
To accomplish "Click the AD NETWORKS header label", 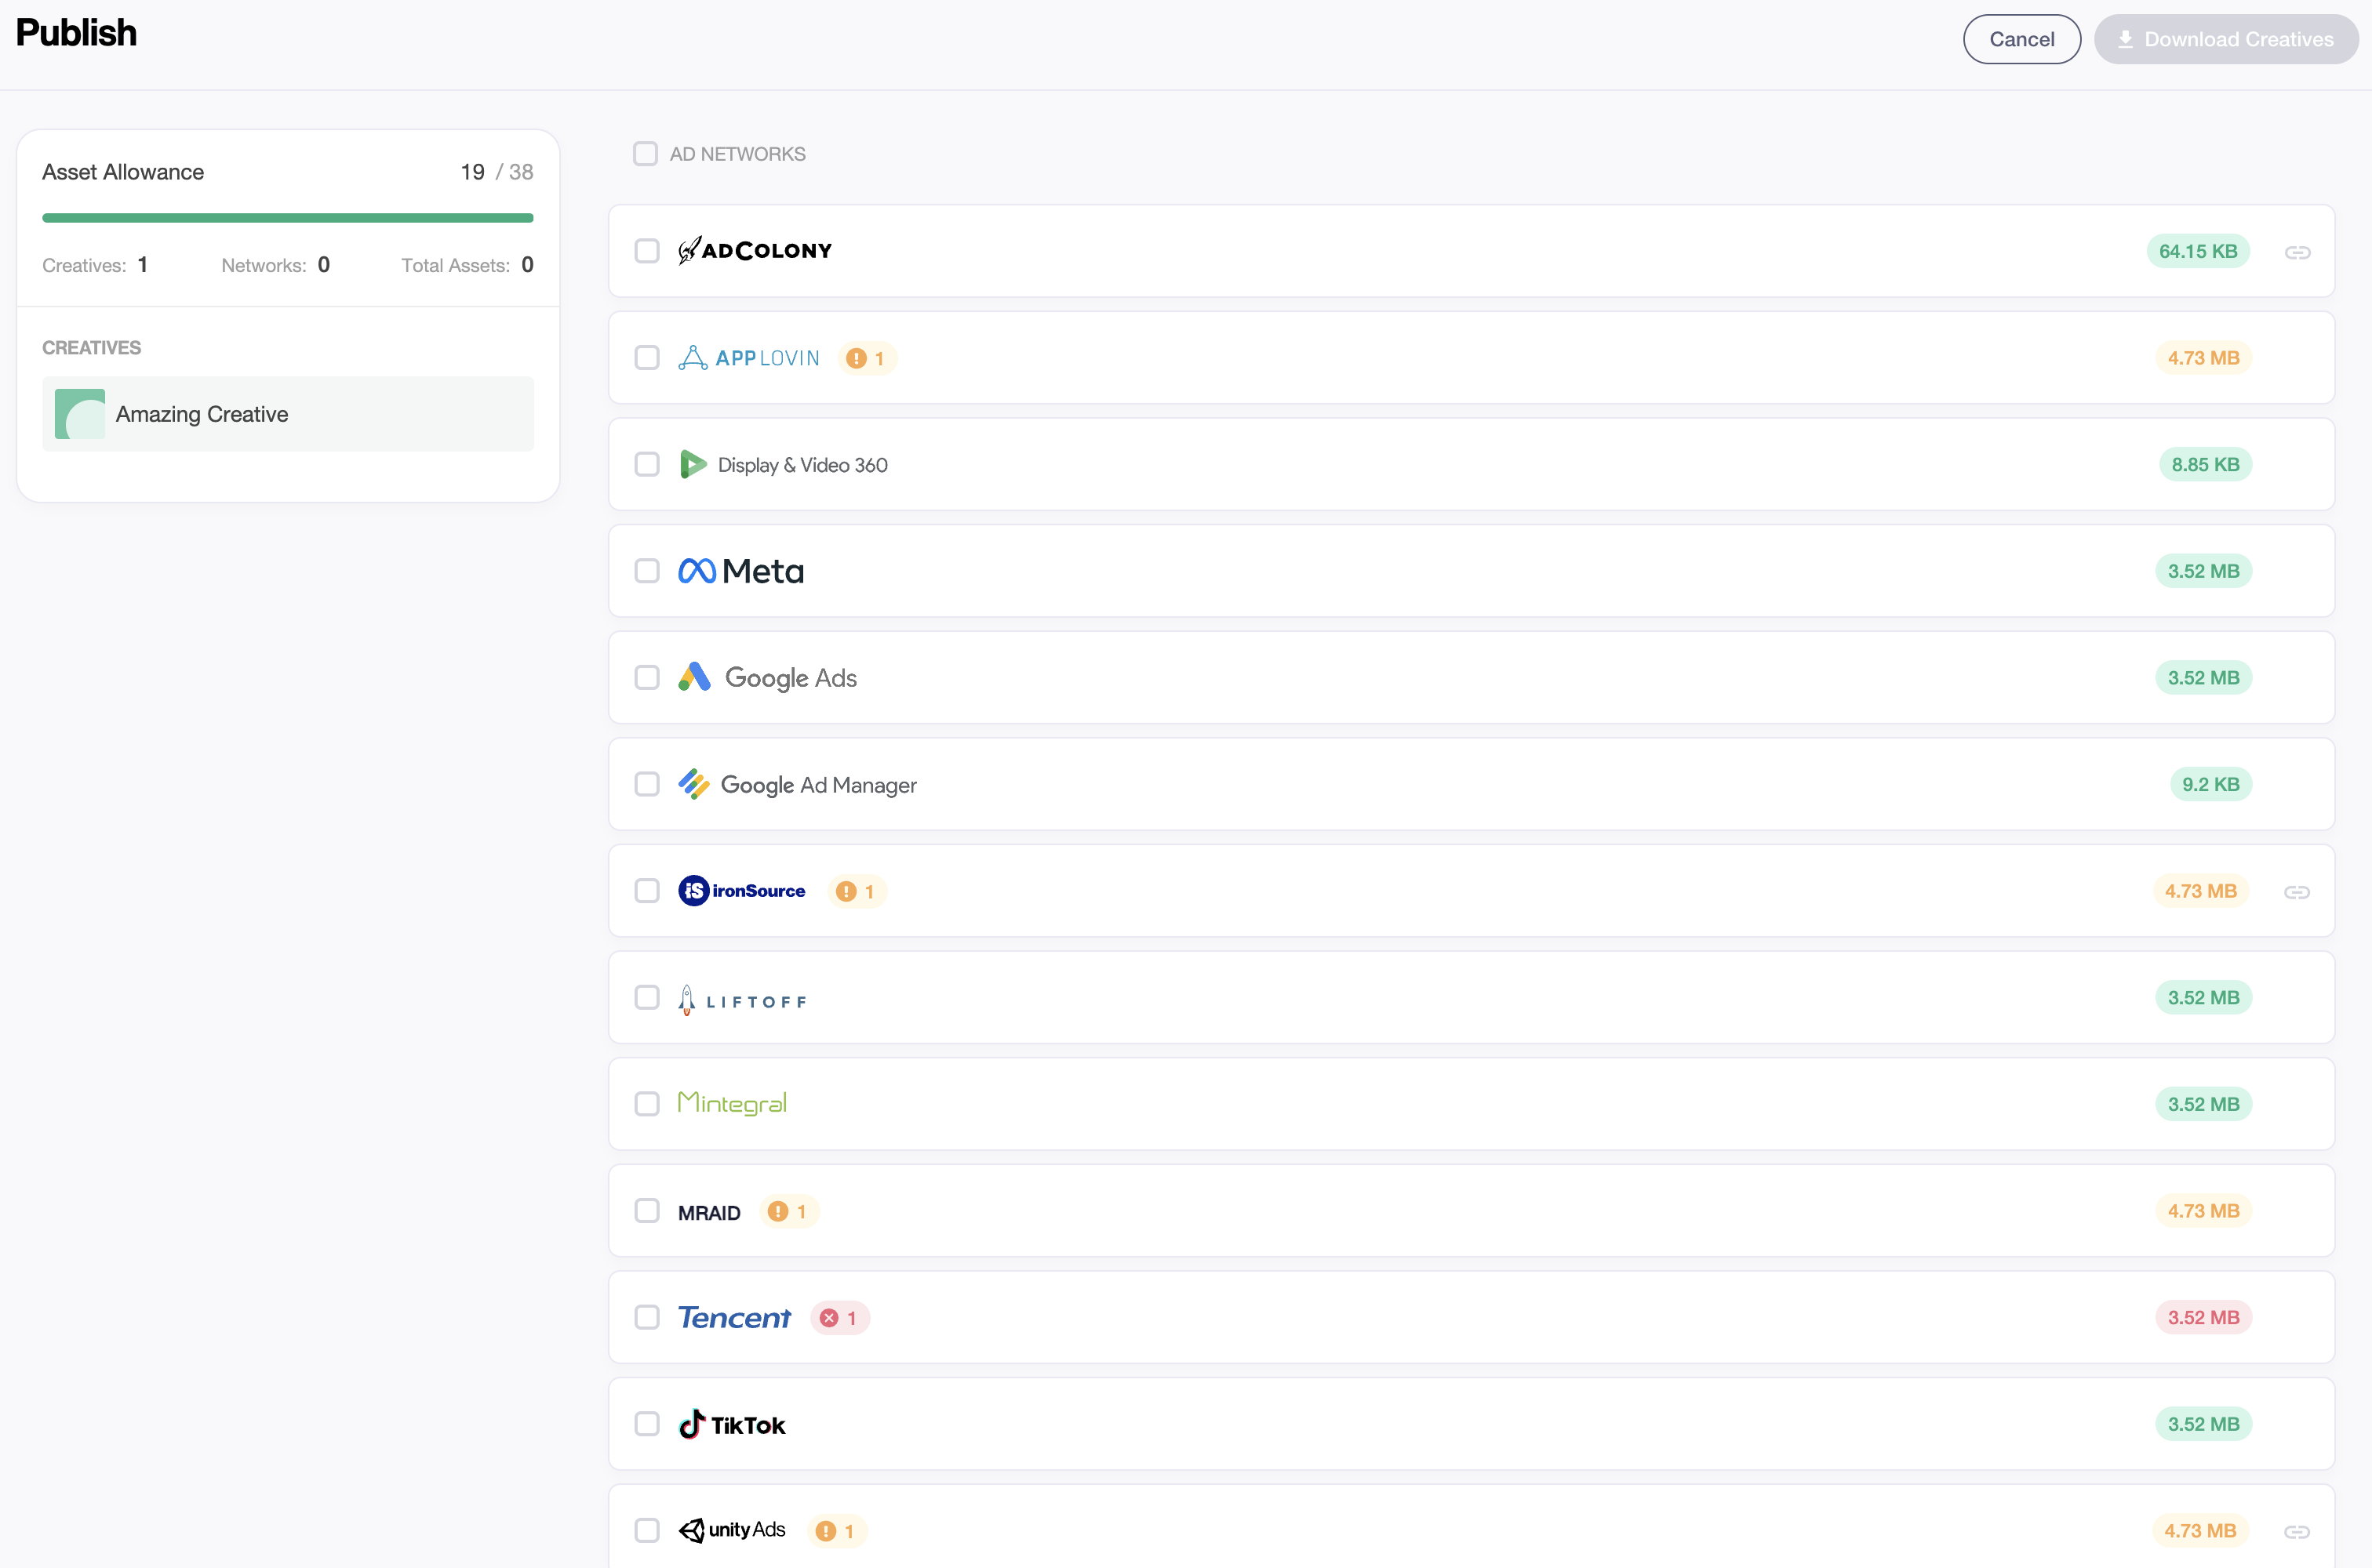I will (737, 154).
